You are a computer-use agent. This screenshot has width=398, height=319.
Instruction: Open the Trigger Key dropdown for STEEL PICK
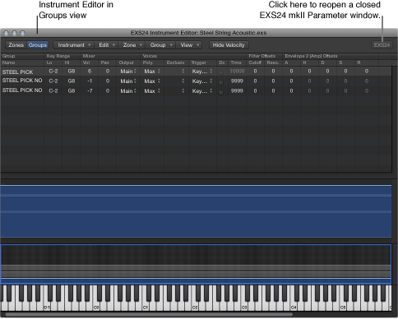click(x=202, y=72)
